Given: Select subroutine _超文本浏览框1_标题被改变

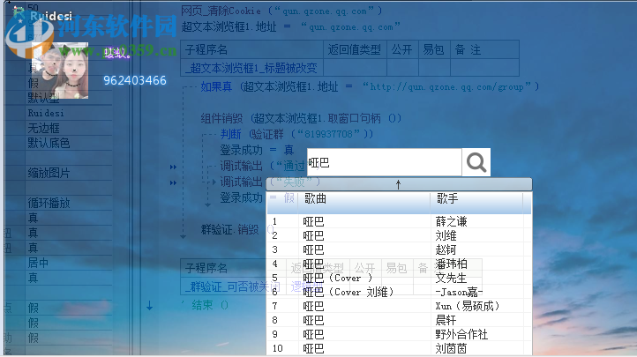Looking at the screenshot, I should (x=251, y=68).
